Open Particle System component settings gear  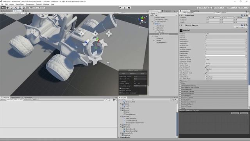(246, 25)
